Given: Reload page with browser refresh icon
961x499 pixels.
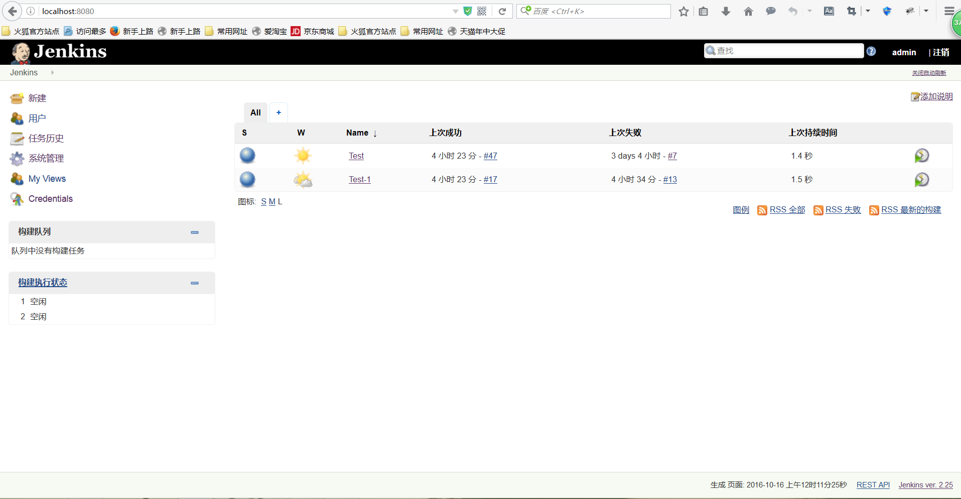Looking at the screenshot, I should (502, 11).
